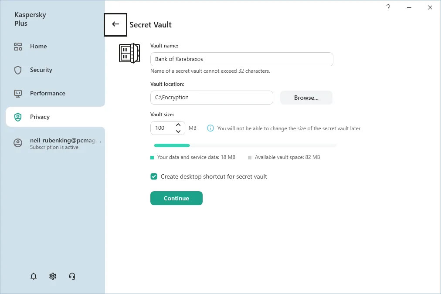The height and width of the screenshot is (294, 441).
Task: Click the Kaspersky Plus title
Action: [30, 19]
